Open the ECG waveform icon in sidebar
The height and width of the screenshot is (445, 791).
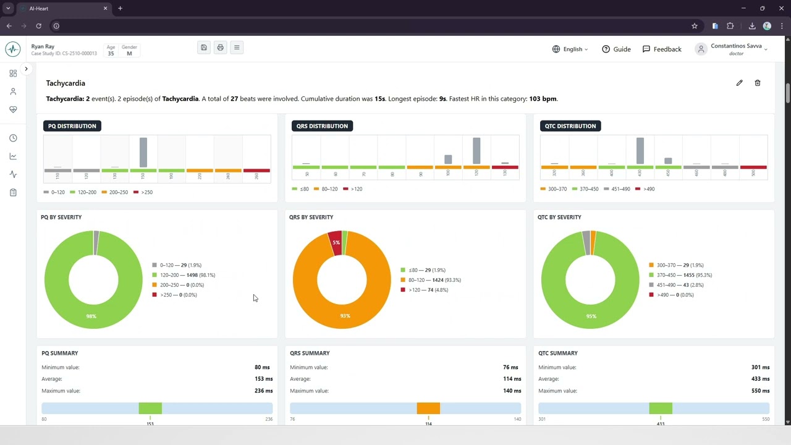13,174
